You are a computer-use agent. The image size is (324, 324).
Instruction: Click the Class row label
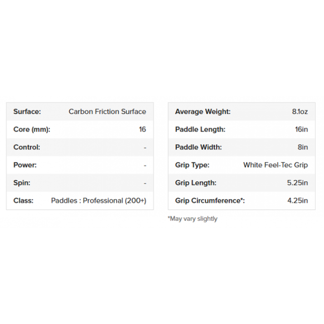pos(23,201)
